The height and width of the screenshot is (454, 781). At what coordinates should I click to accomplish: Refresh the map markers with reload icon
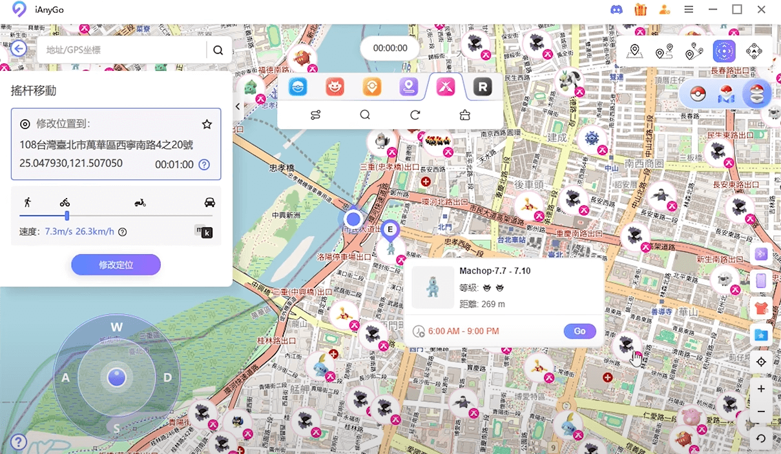(415, 115)
